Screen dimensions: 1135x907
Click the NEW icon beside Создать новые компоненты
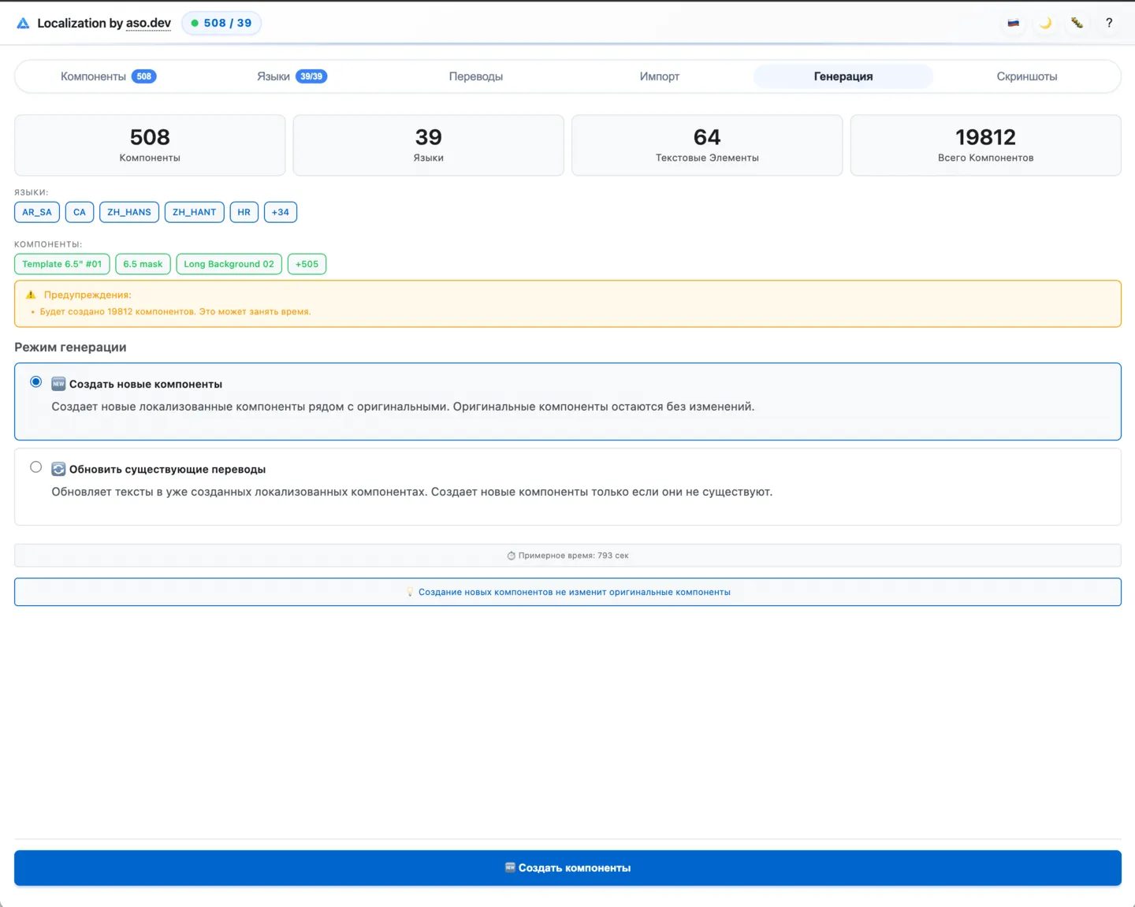point(58,384)
